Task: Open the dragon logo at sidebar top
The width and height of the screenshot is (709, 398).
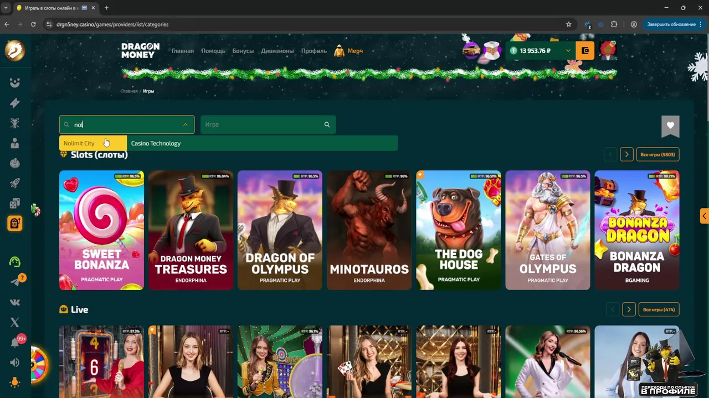Action: 15,50
